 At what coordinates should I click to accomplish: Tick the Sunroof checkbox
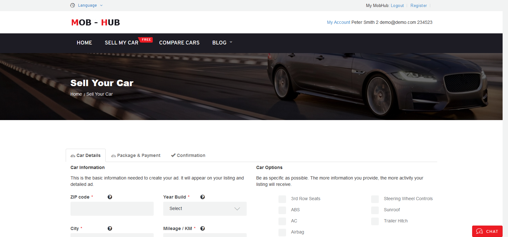click(375, 210)
